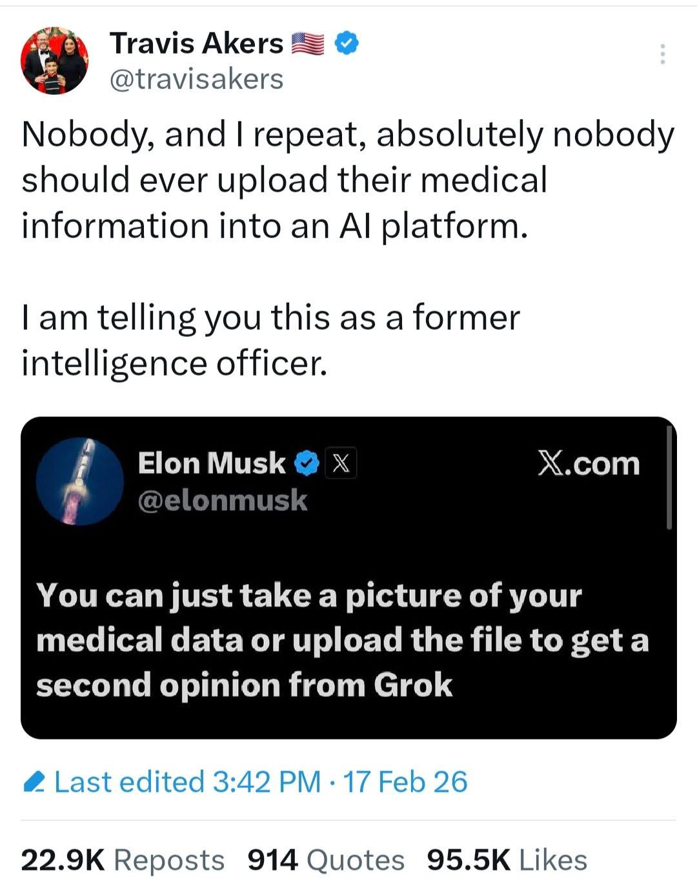Image resolution: width=697 pixels, height=886 pixels.
Task: Click the X affiliation badge beside Elon Musk
Action: [342, 463]
